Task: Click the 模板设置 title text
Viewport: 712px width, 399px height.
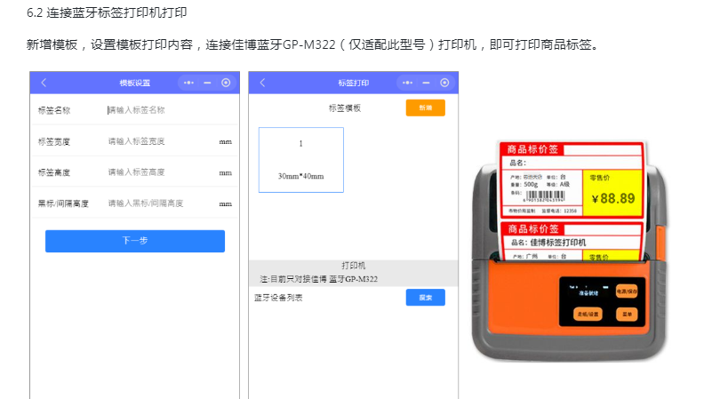Action: tap(135, 83)
